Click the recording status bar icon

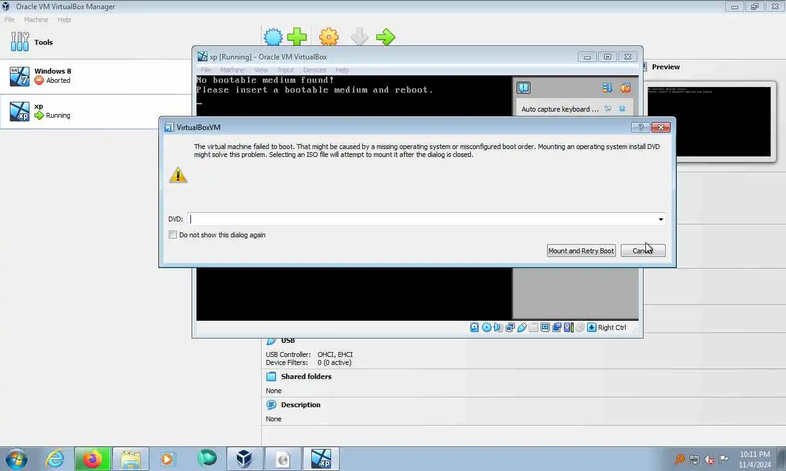point(556,327)
